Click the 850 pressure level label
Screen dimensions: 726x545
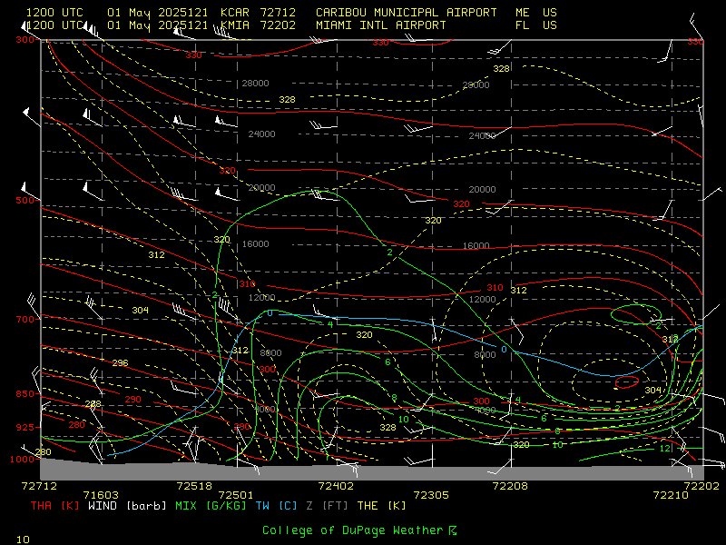25,394
